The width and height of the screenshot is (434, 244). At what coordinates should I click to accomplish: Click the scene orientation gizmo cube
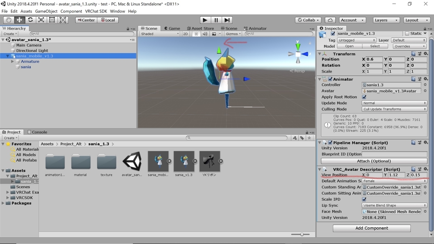point(298,54)
